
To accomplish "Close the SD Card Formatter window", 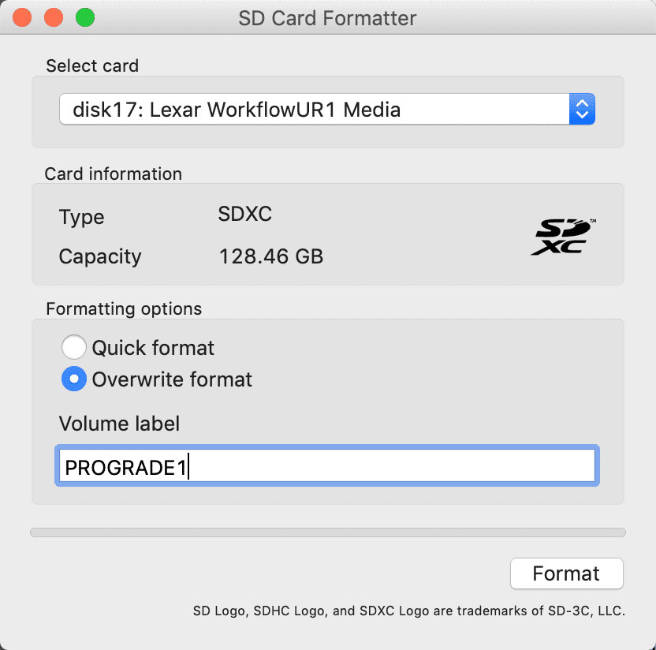I will 22,18.
